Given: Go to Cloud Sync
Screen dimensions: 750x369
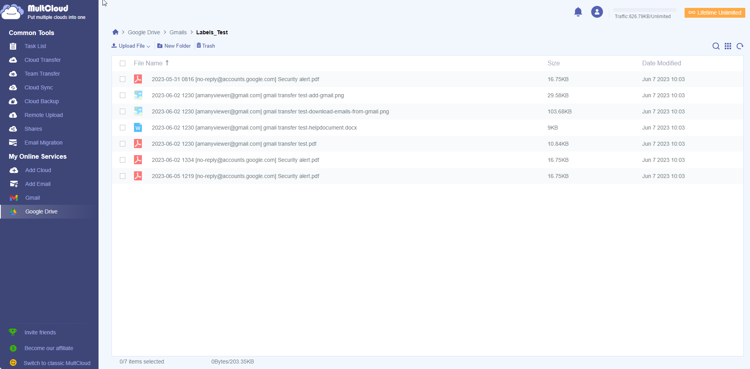Looking at the screenshot, I should click(x=39, y=87).
